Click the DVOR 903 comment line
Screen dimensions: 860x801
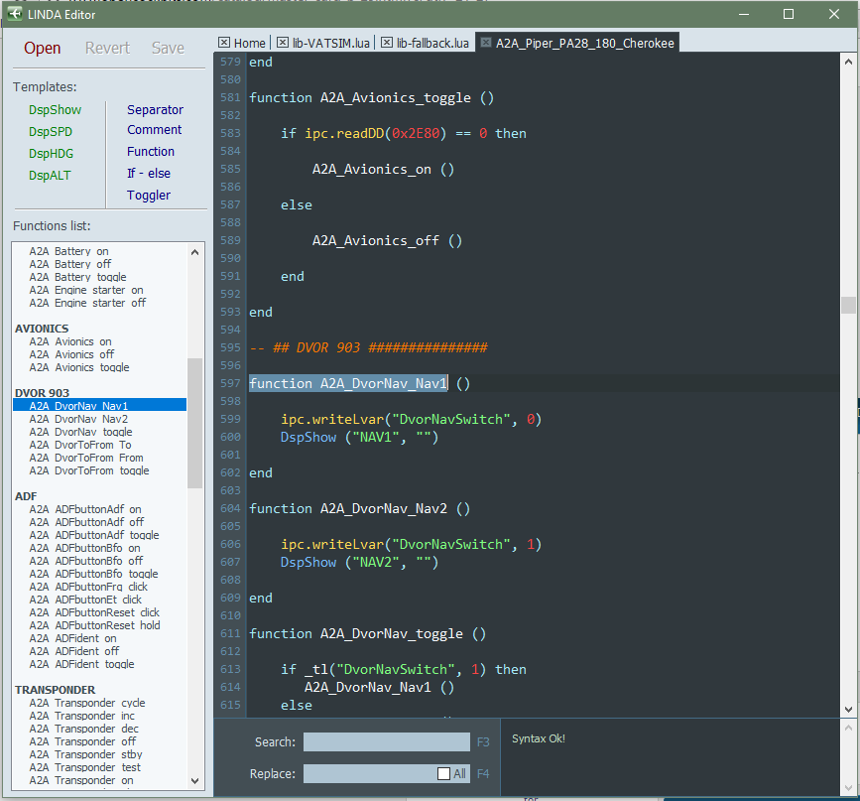pos(368,347)
